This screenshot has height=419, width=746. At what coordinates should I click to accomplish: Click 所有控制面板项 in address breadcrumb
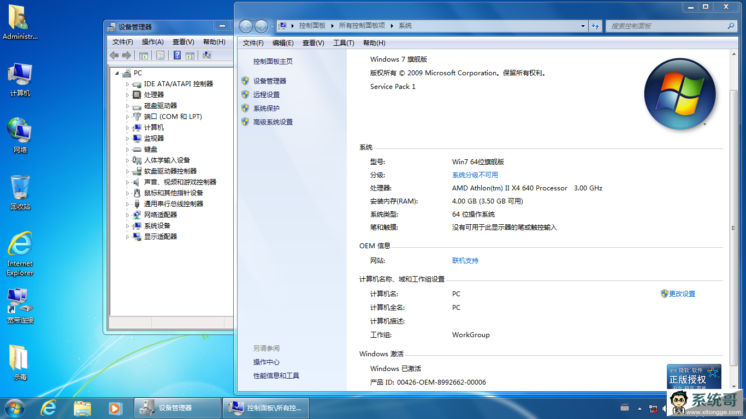click(362, 26)
